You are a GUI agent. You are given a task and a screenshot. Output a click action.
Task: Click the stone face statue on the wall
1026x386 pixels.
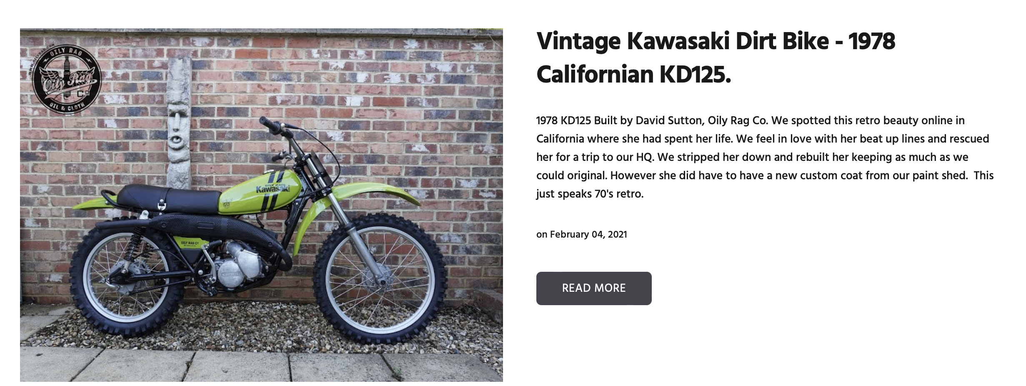179,124
